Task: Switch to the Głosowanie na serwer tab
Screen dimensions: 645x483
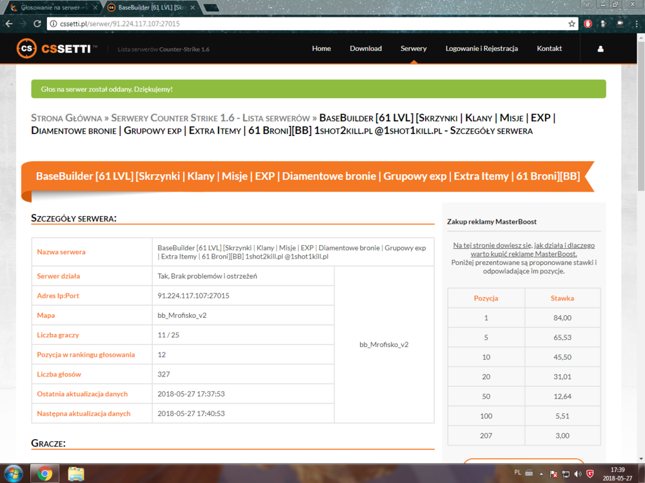Action: point(55,7)
